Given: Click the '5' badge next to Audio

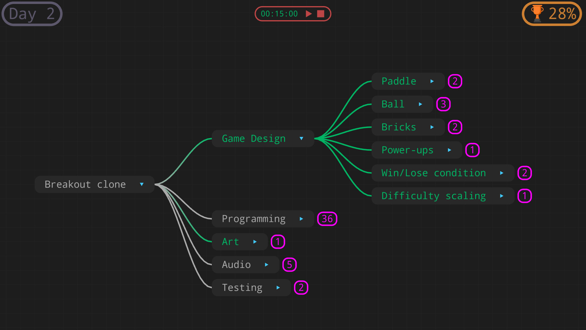Looking at the screenshot, I should pyautogui.click(x=290, y=265).
